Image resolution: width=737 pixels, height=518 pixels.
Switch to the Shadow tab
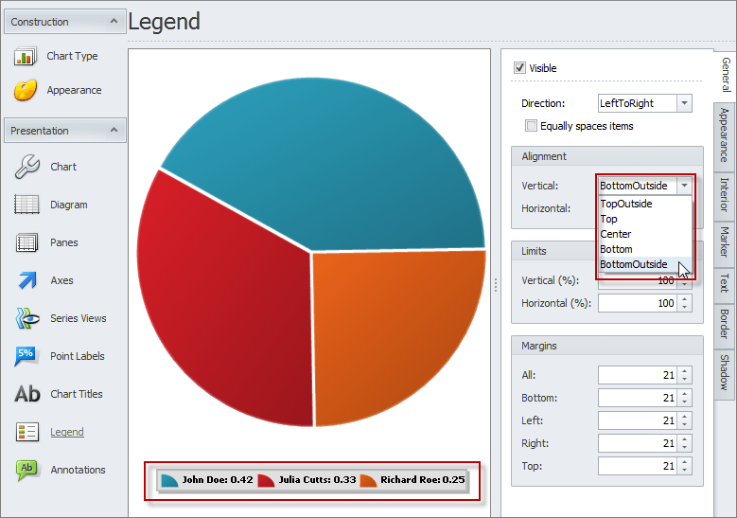[x=724, y=372]
